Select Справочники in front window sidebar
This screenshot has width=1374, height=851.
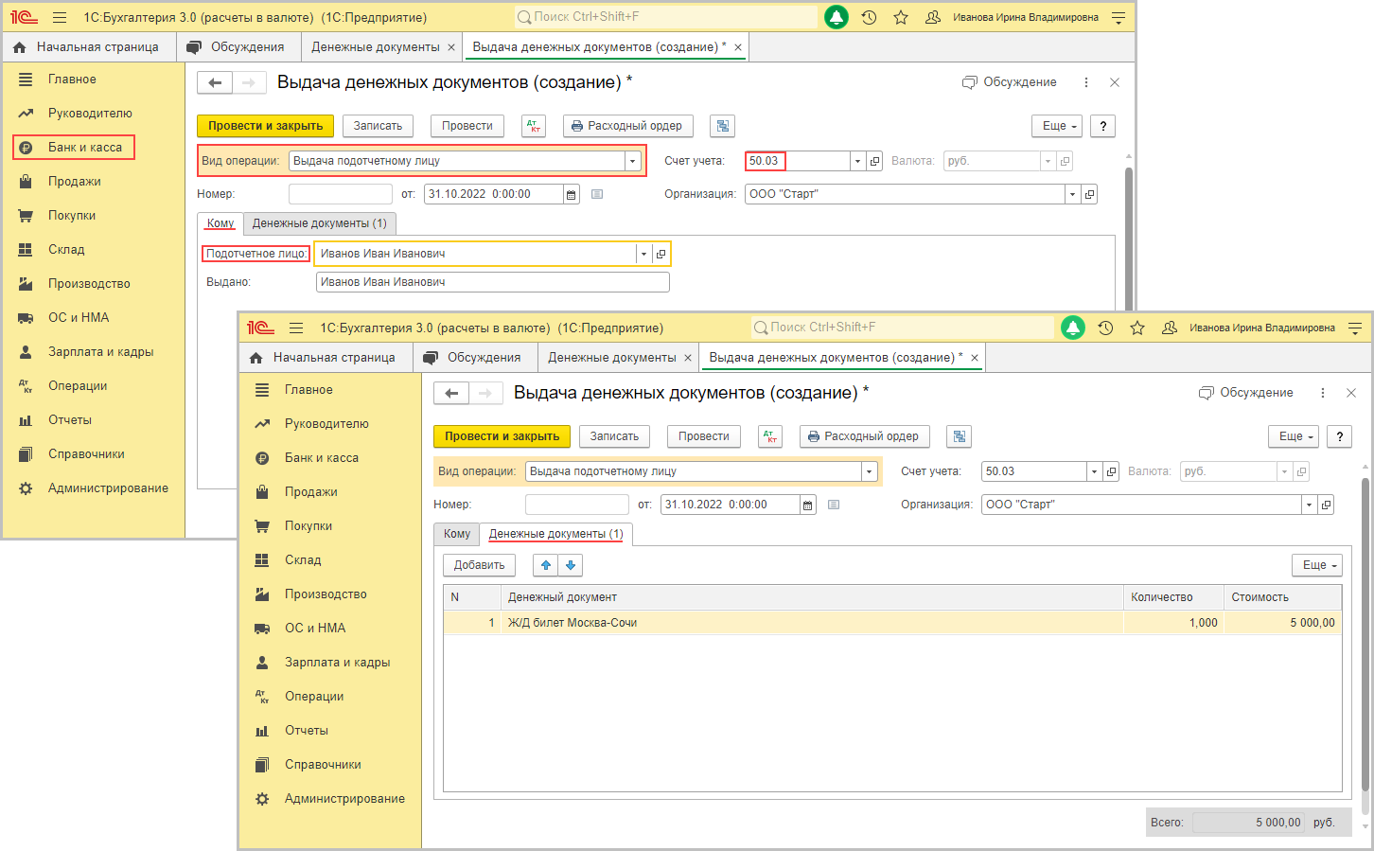(x=323, y=765)
